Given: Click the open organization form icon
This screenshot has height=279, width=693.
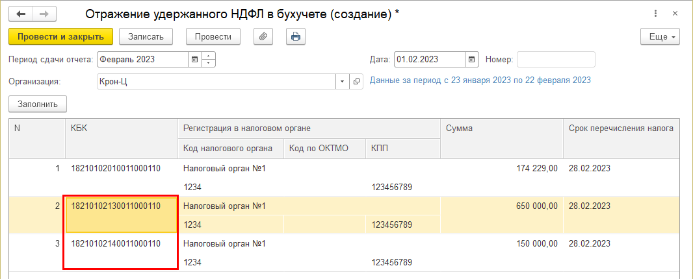Looking at the screenshot, I should click(x=356, y=82).
